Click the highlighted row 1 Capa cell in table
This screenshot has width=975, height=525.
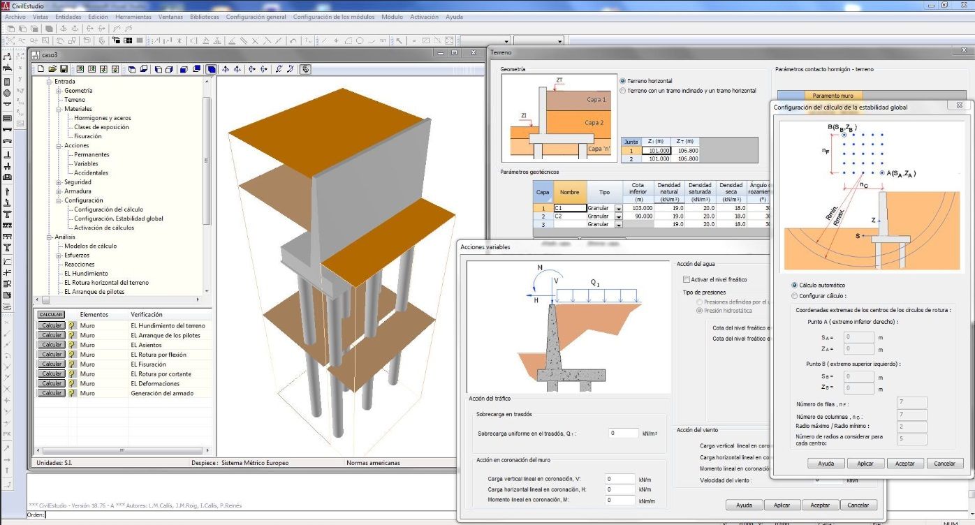pos(543,208)
